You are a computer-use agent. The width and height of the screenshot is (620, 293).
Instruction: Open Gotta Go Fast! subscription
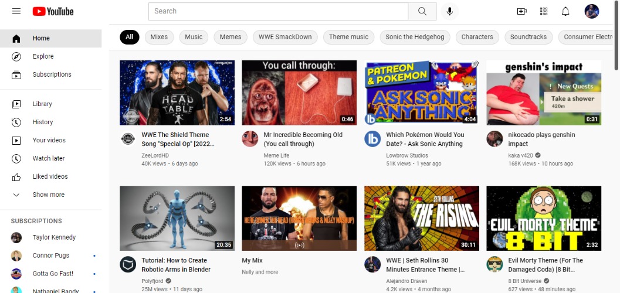click(50, 274)
